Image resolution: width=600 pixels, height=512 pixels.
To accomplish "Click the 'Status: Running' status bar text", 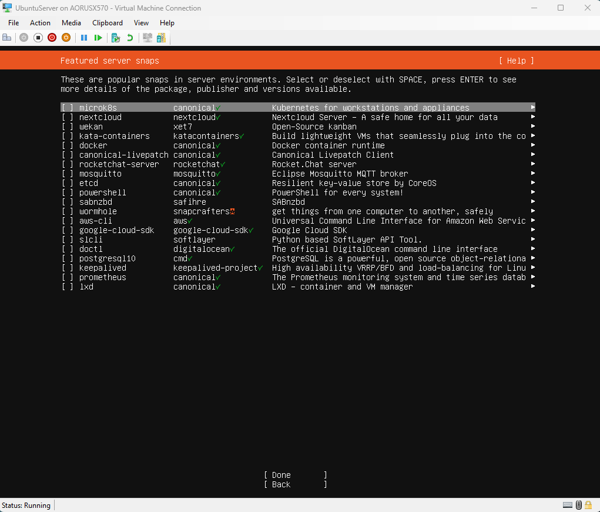I will (x=26, y=505).
